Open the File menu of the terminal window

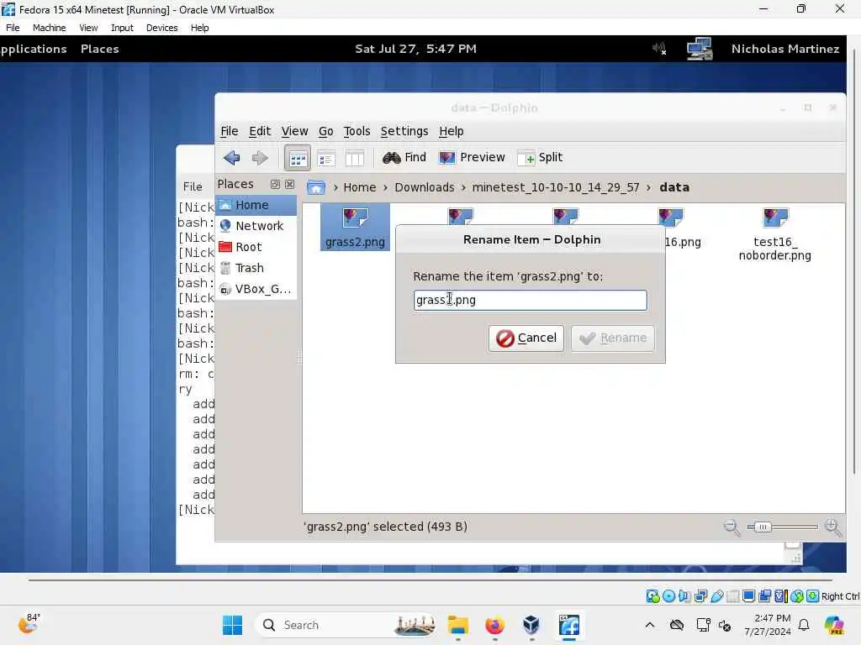point(193,186)
